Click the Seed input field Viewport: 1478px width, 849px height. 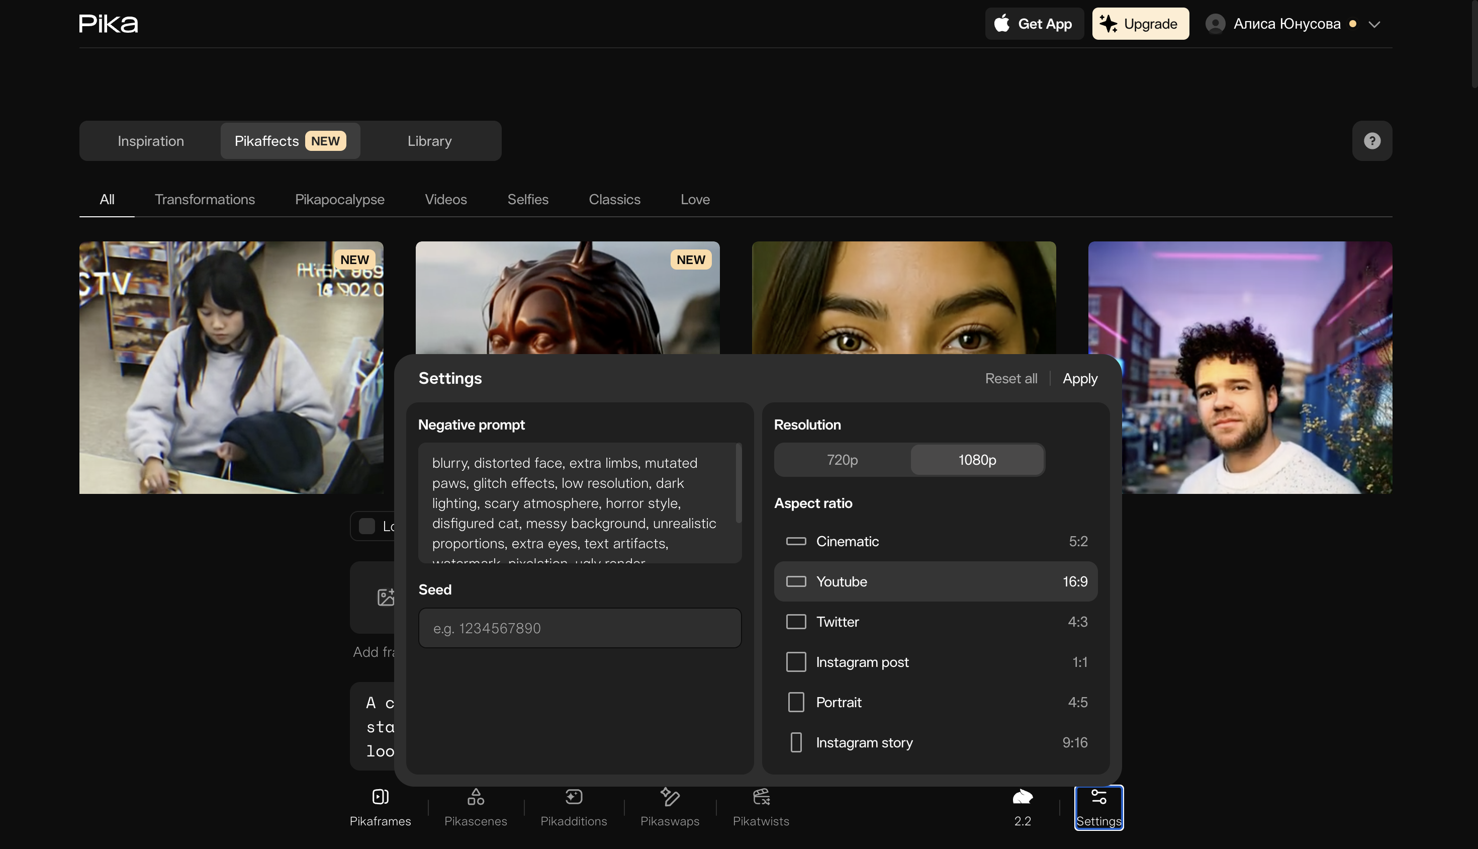click(x=580, y=628)
